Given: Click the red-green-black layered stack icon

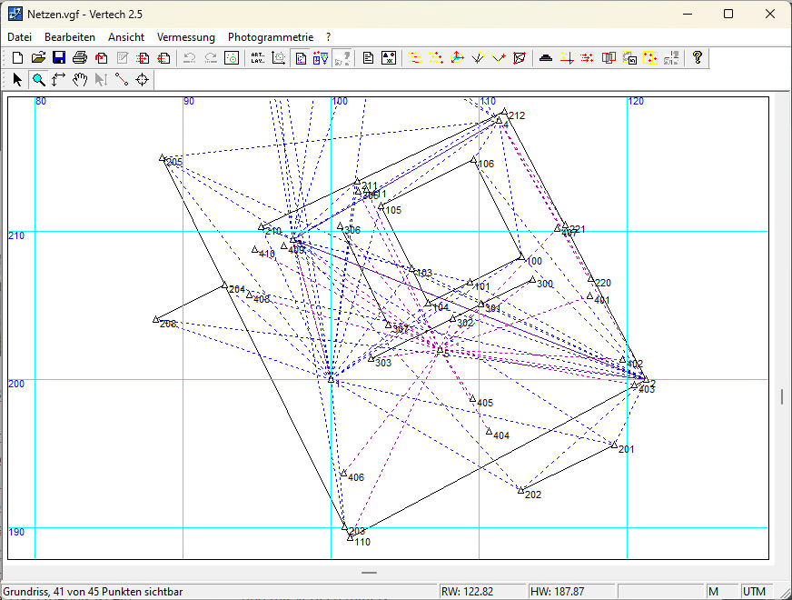Looking at the screenshot, I should pos(546,58).
